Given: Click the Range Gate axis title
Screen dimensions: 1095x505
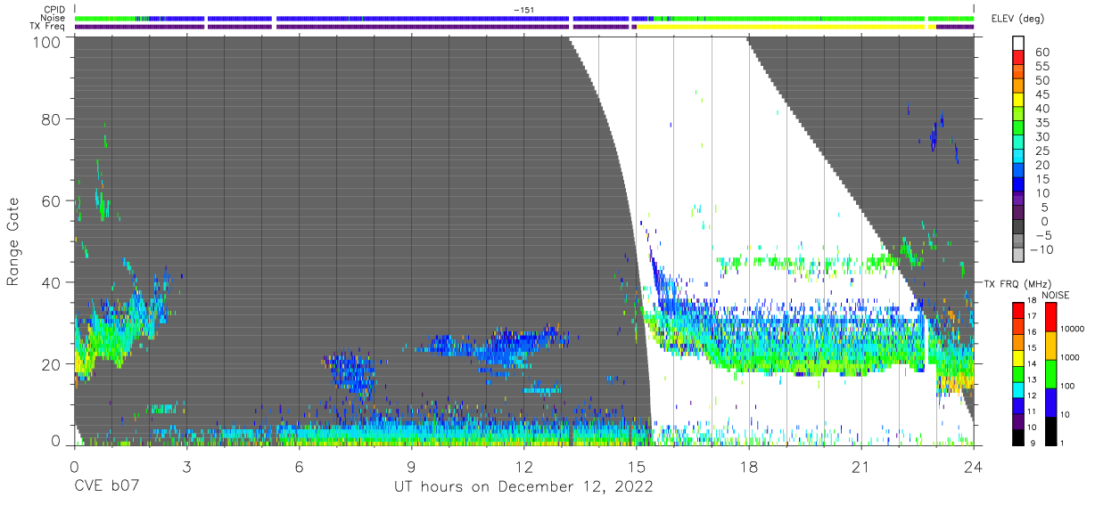Looking at the screenshot, I should [x=13, y=240].
